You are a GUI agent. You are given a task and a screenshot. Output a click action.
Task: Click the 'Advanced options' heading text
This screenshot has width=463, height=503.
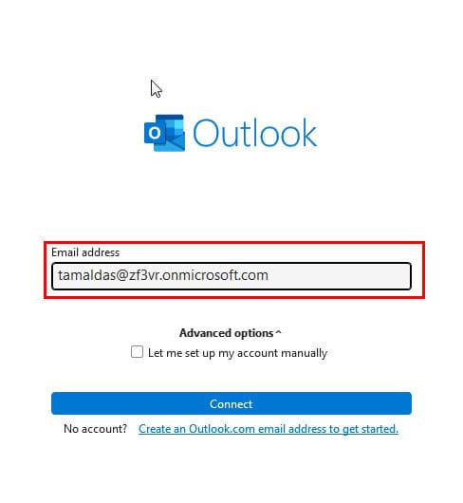[x=227, y=333]
